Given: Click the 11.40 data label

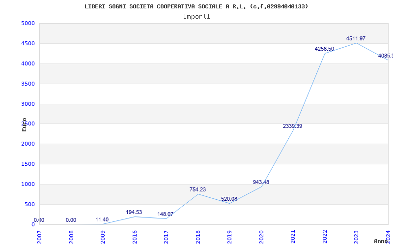Looking at the screenshot, I should pyautogui.click(x=102, y=219).
